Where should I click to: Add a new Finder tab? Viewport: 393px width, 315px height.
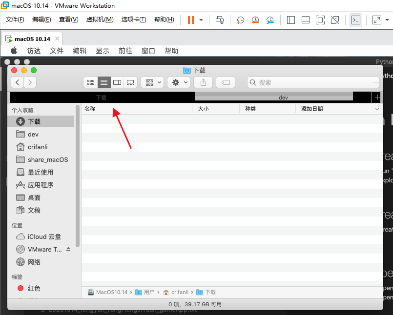click(x=377, y=98)
